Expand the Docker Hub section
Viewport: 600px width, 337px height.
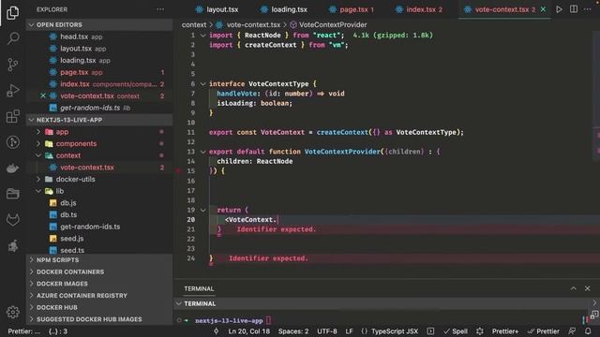[x=99, y=307]
